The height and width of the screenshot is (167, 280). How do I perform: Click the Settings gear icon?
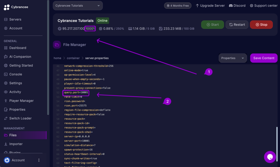click(x=6, y=83)
